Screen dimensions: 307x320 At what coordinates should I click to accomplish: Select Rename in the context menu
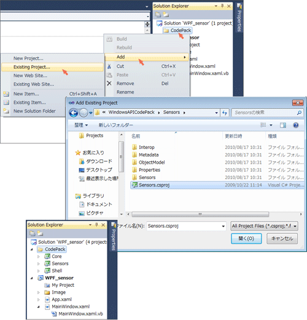tap(125, 92)
